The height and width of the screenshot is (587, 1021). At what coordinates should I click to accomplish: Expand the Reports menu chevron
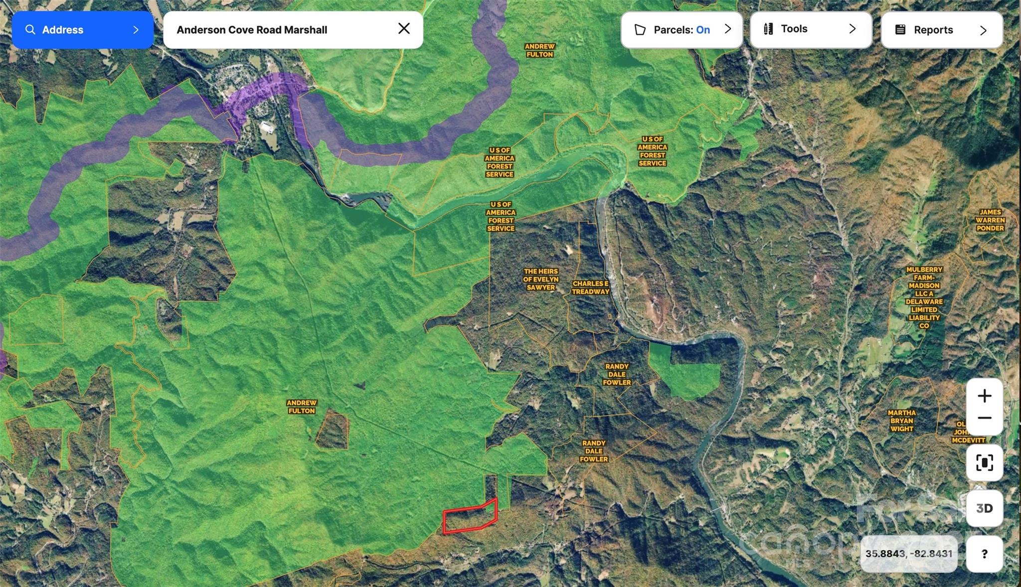point(983,30)
